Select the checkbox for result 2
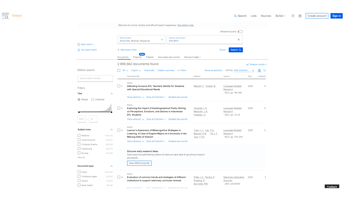The image size is (346, 203). 119,108
